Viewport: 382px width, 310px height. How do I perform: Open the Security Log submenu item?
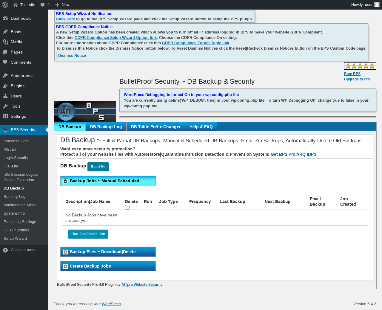[x=14, y=197]
